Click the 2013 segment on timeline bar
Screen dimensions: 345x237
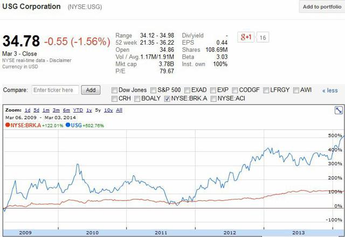pos(298,233)
